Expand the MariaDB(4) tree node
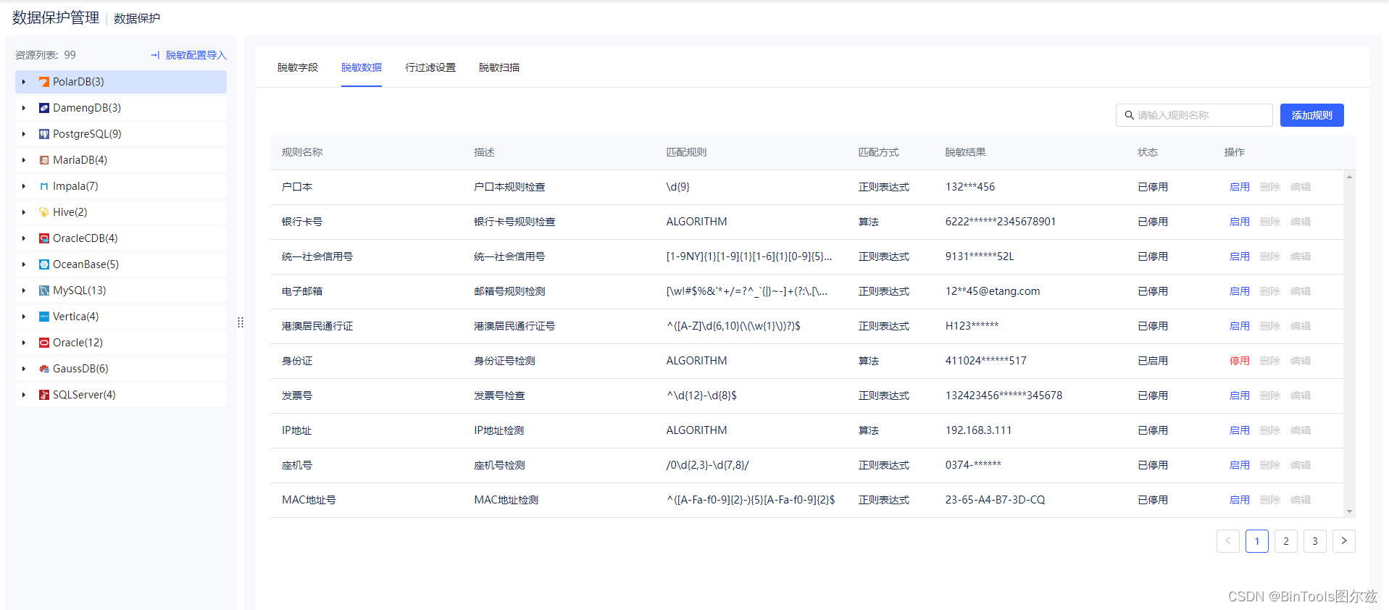Image resolution: width=1389 pixels, height=610 pixels. [x=24, y=160]
